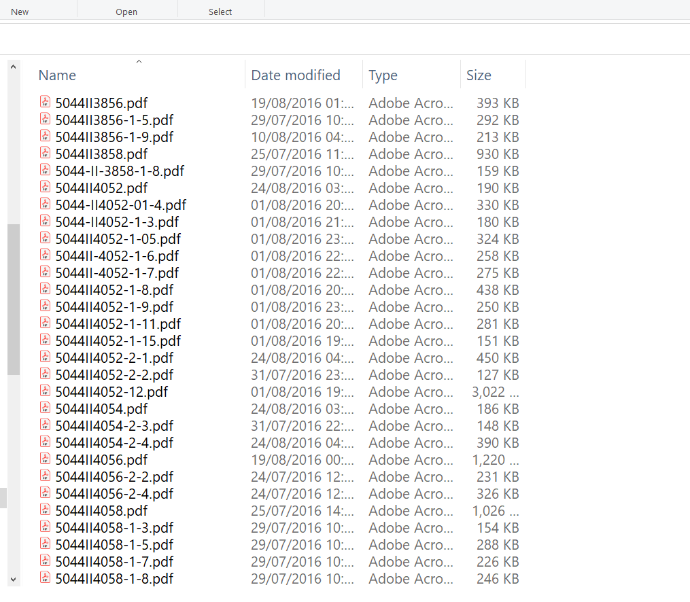Select file 5044II4052-1-11.pdf by name
This screenshot has height=602, width=690.
[118, 324]
